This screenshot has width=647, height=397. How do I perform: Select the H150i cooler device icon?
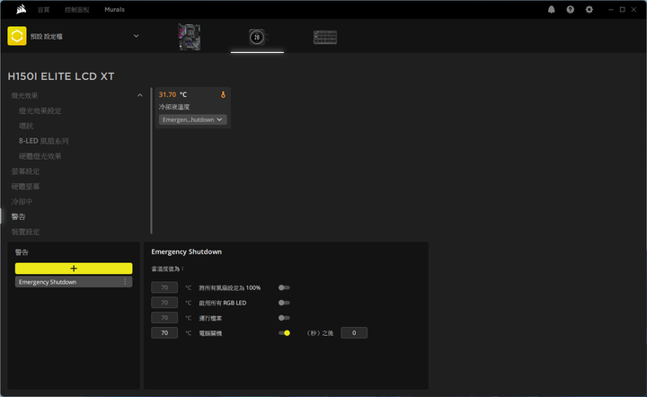(257, 37)
